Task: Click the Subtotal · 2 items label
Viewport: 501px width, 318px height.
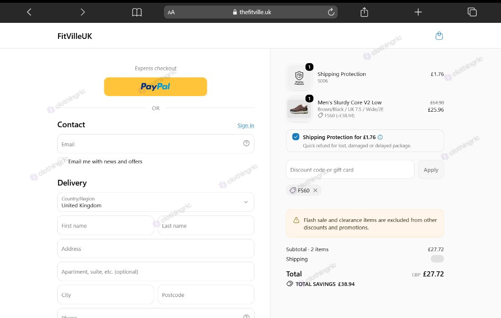Action: pyautogui.click(x=307, y=249)
